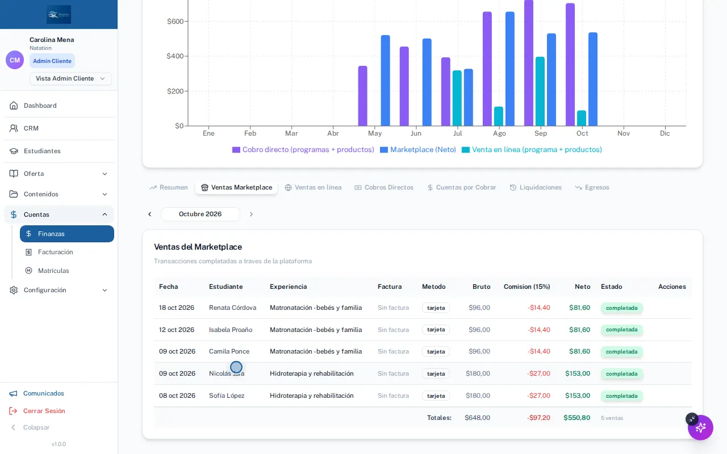The width and height of the screenshot is (727, 454).
Task: Open the Octubre 2026 month selector
Action: pyautogui.click(x=200, y=214)
